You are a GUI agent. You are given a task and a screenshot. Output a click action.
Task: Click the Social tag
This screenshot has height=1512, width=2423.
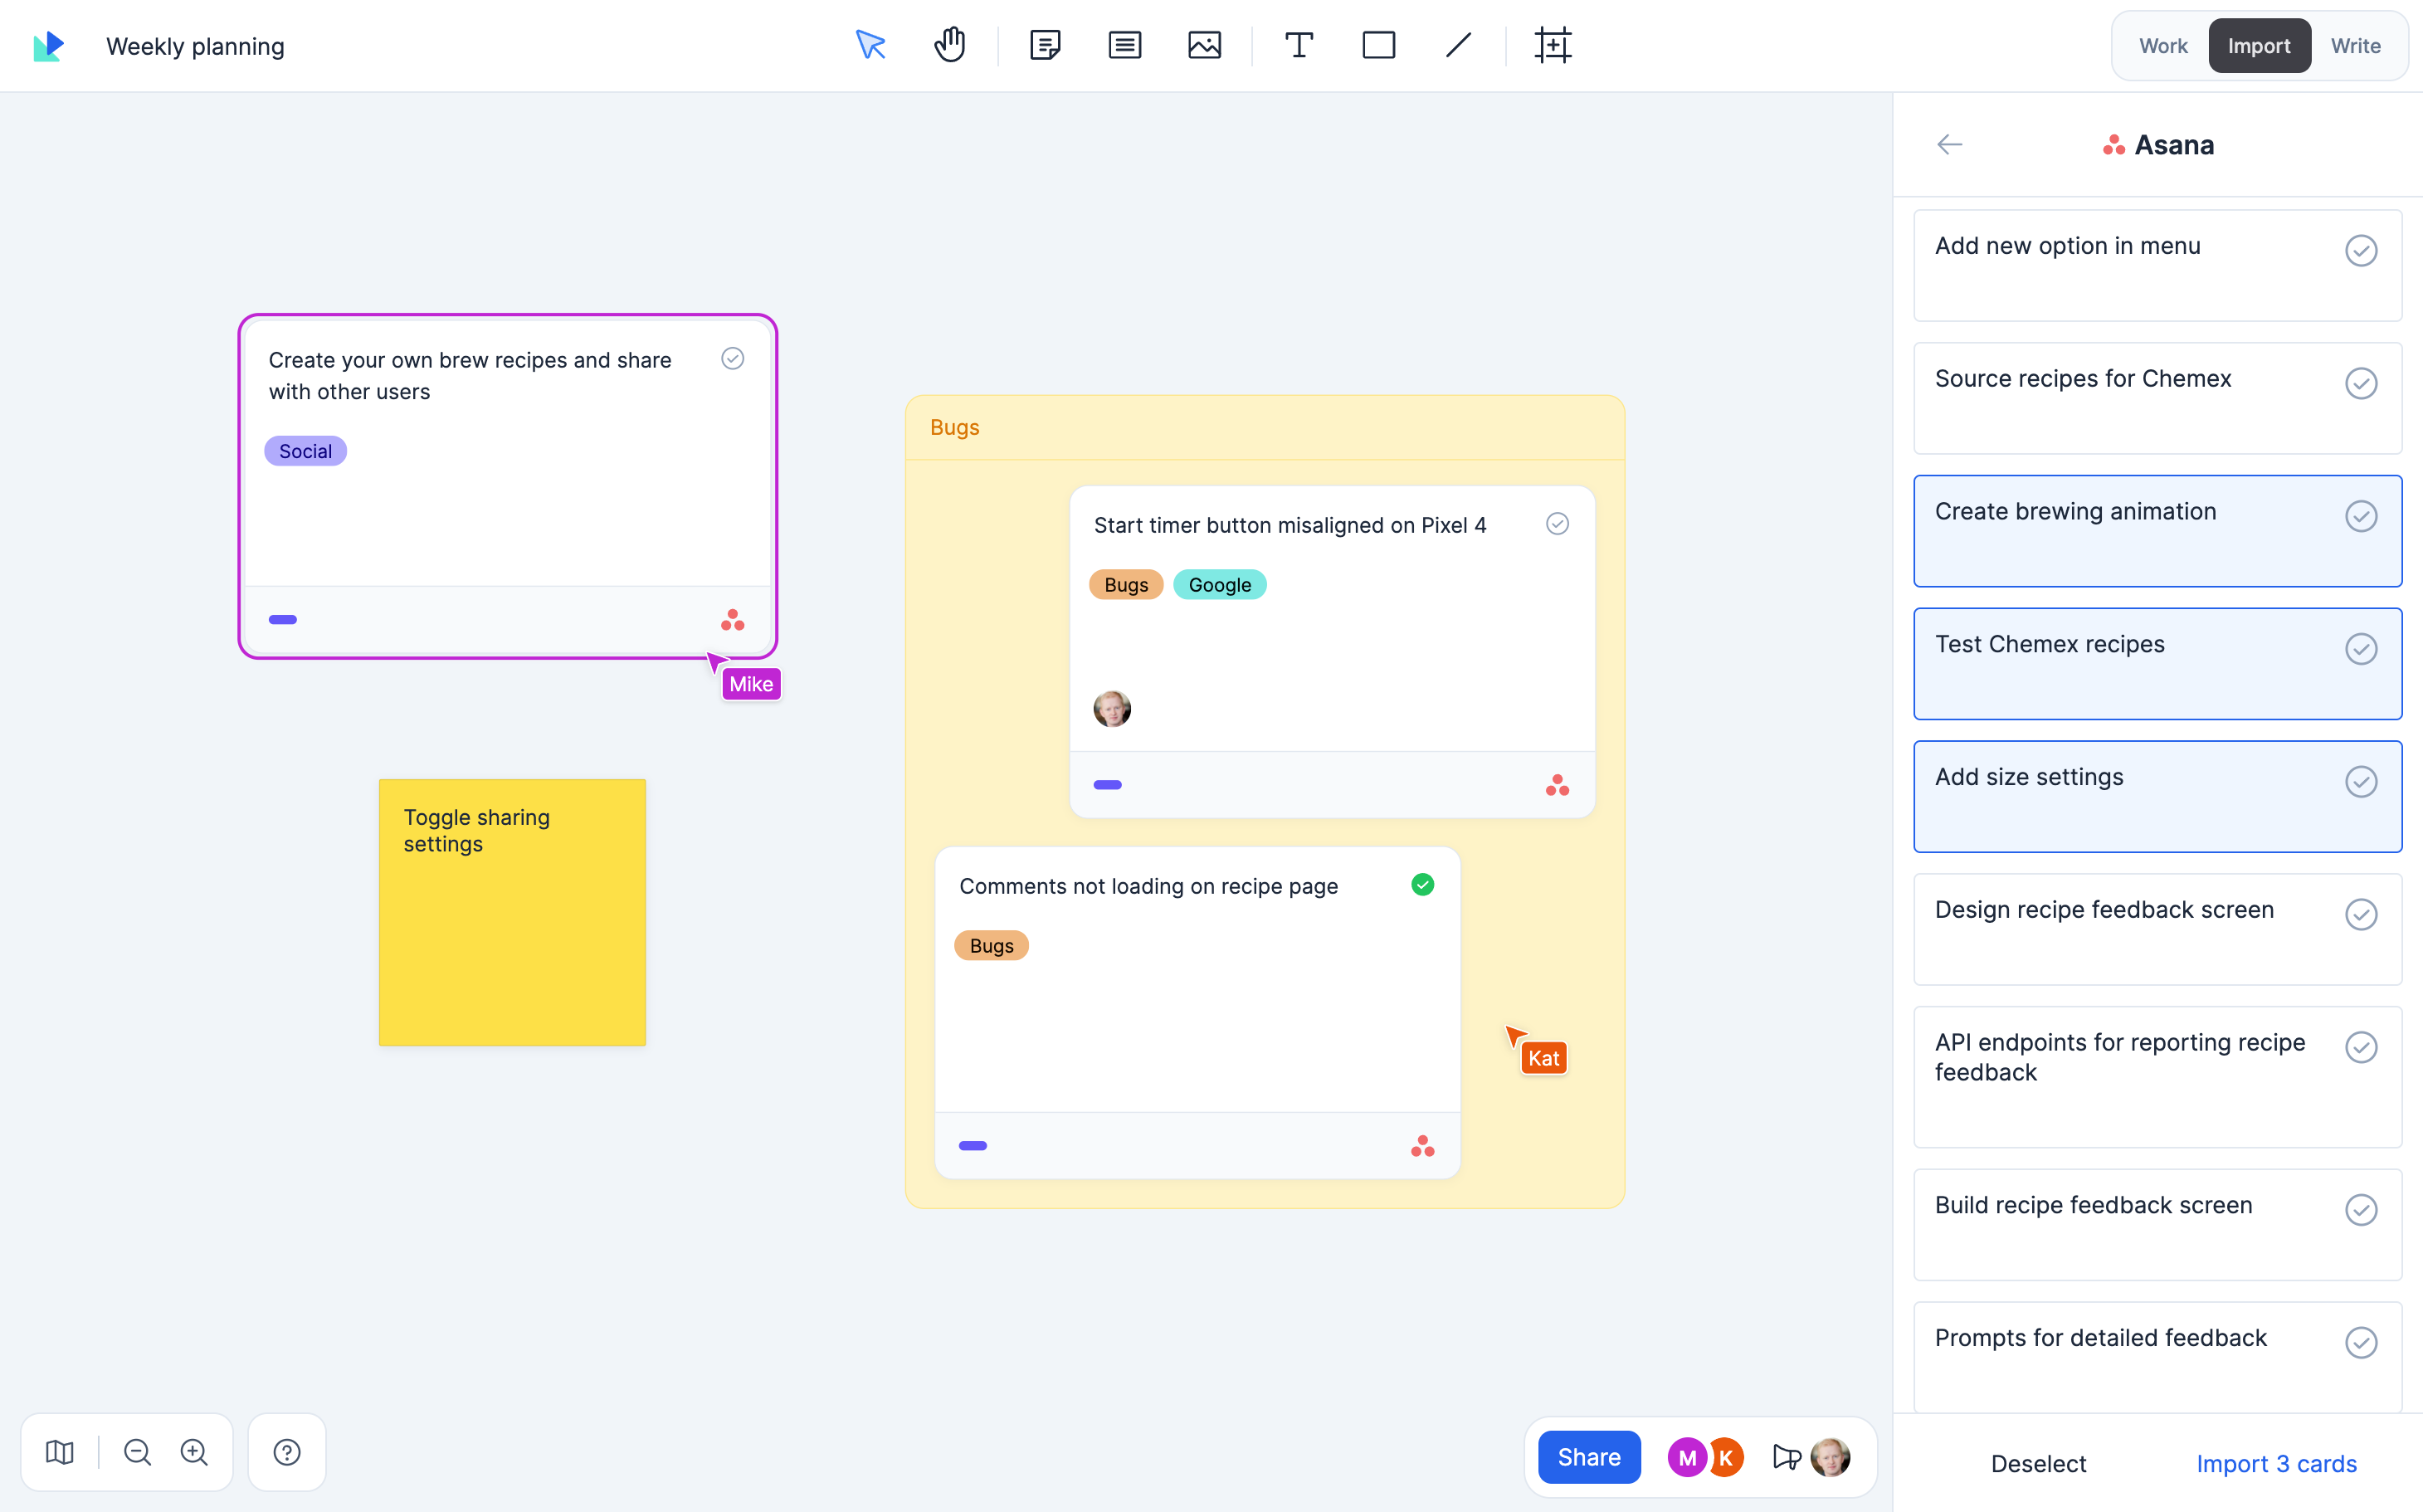coord(305,451)
